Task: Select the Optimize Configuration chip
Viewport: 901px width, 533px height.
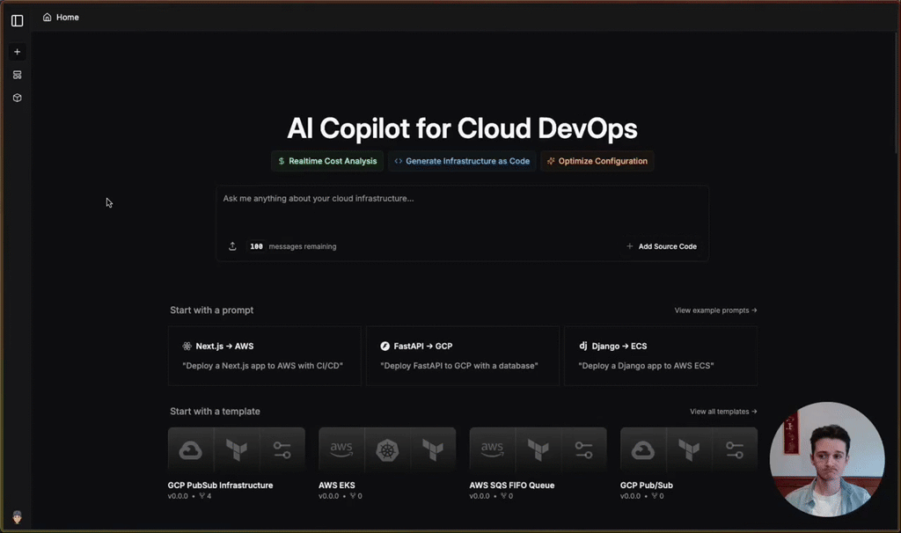Action: (x=597, y=161)
